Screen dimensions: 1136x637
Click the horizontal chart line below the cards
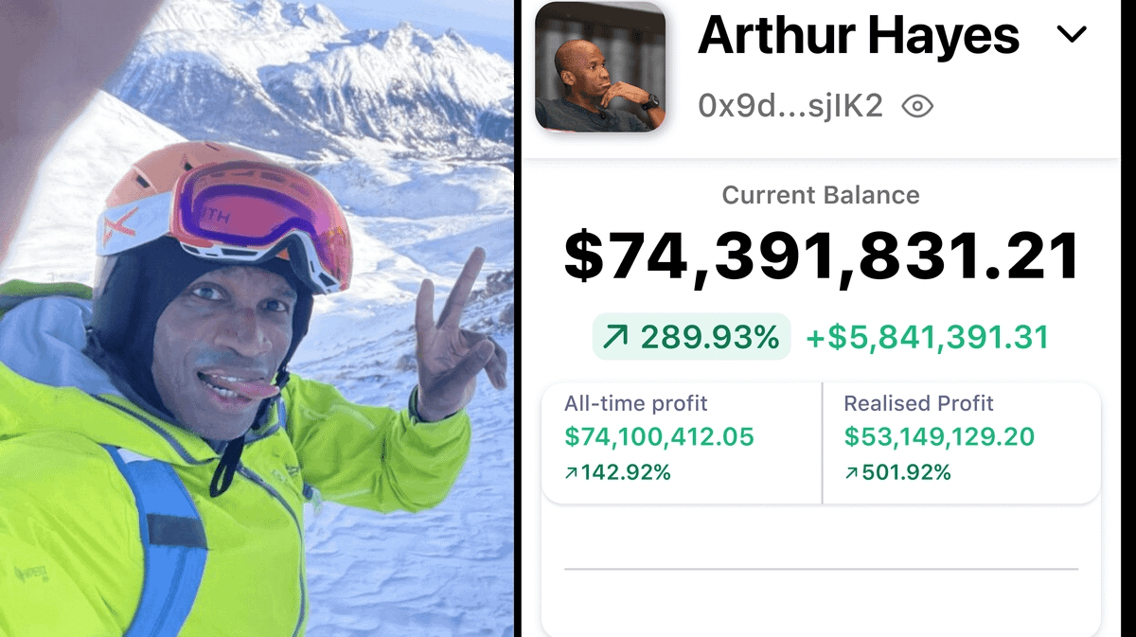[821, 569]
